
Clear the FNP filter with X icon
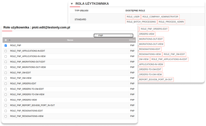131,35
